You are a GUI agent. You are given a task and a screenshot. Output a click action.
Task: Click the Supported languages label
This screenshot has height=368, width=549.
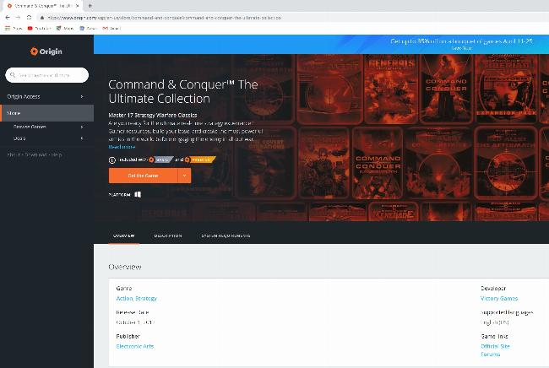point(507,312)
